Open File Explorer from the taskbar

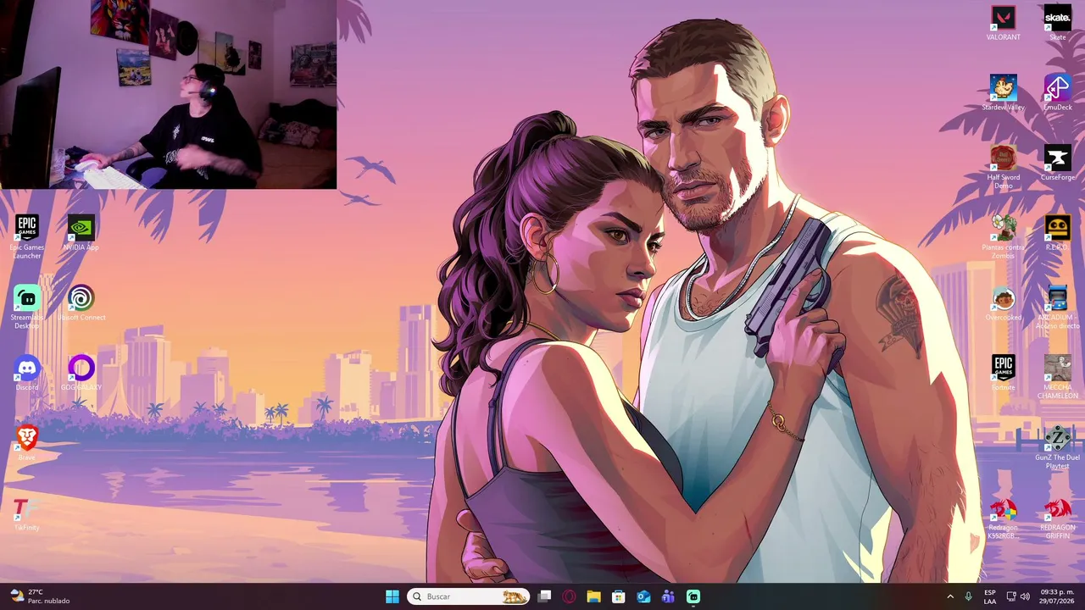593,596
